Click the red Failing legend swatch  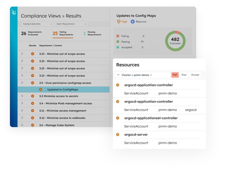pyautogui.click(x=118, y=36)
